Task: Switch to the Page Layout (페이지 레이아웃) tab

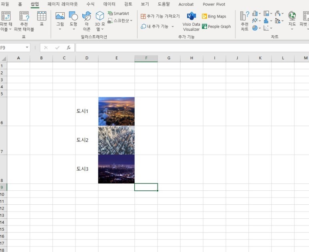Action: coord(63,4)
